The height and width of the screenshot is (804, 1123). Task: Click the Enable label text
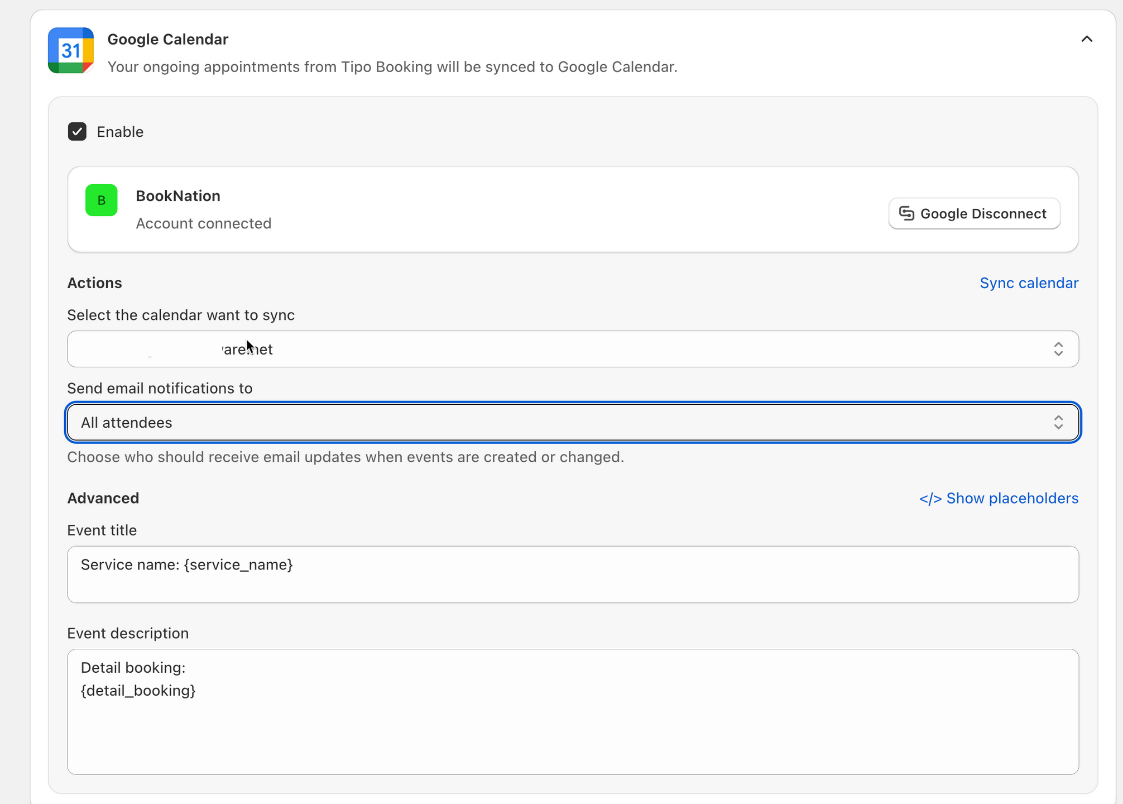[120, 132]
